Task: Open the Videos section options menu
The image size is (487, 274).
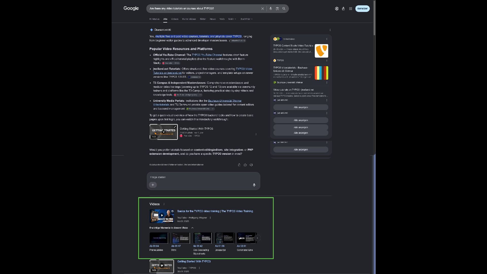Action: (x=164, y=204)
